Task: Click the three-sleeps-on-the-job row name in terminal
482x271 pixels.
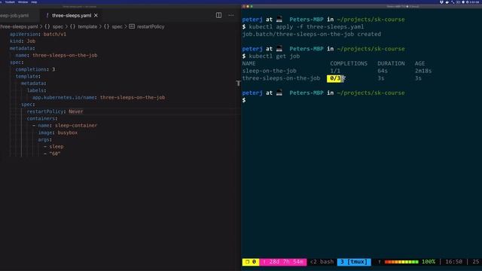Action: [281, 78]
